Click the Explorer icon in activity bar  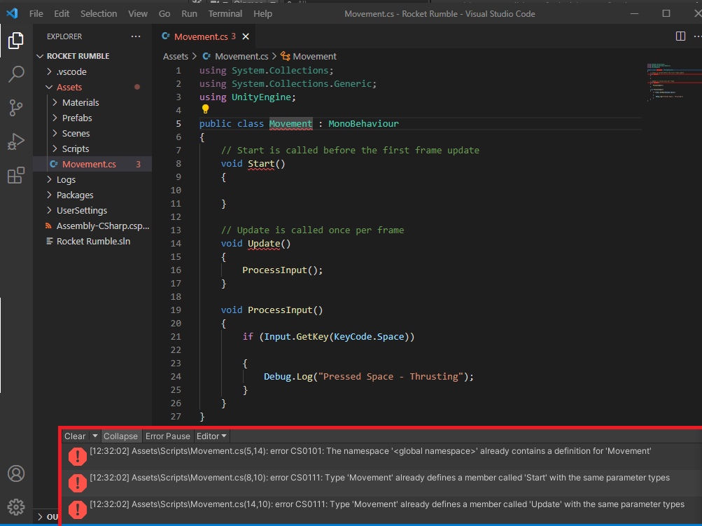(x=16, y=41)
